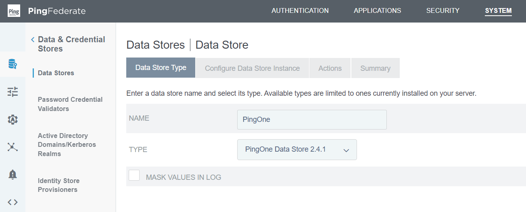Open Password Credential Validators link
Screen dimensions: 526x212
(x=70, y=104)
